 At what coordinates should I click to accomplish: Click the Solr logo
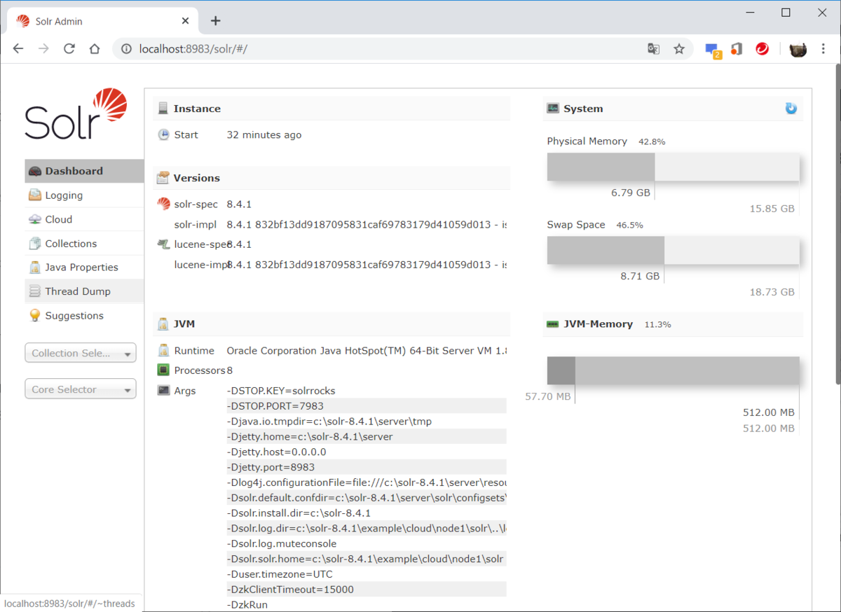76,114
